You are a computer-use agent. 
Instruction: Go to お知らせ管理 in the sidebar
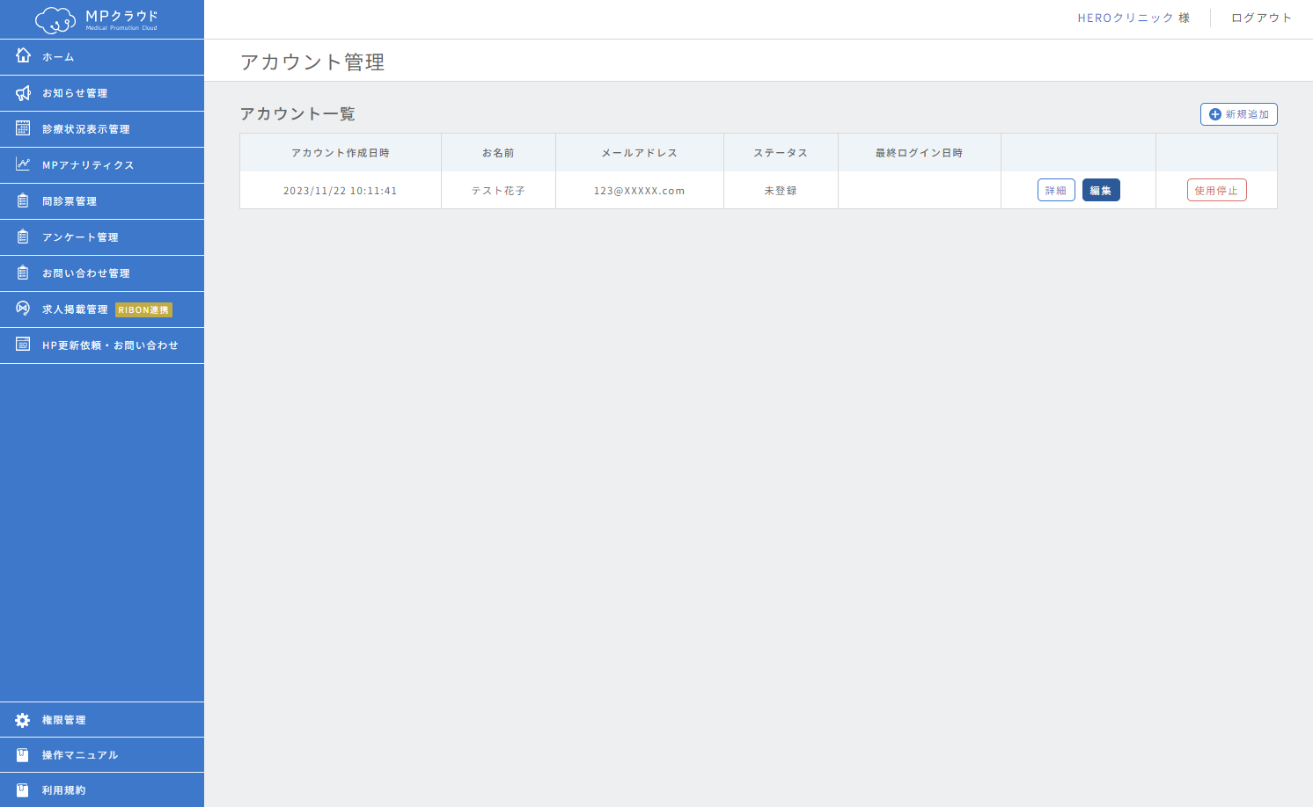[x=102, y=93]
